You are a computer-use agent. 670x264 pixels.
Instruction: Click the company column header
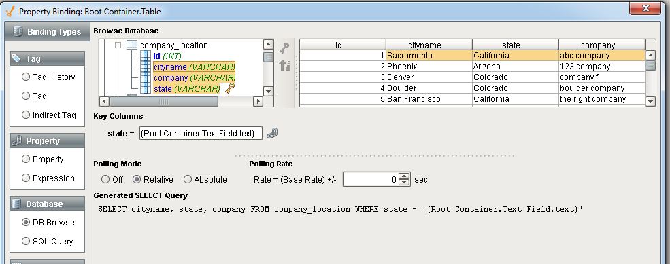click(601, 45)
